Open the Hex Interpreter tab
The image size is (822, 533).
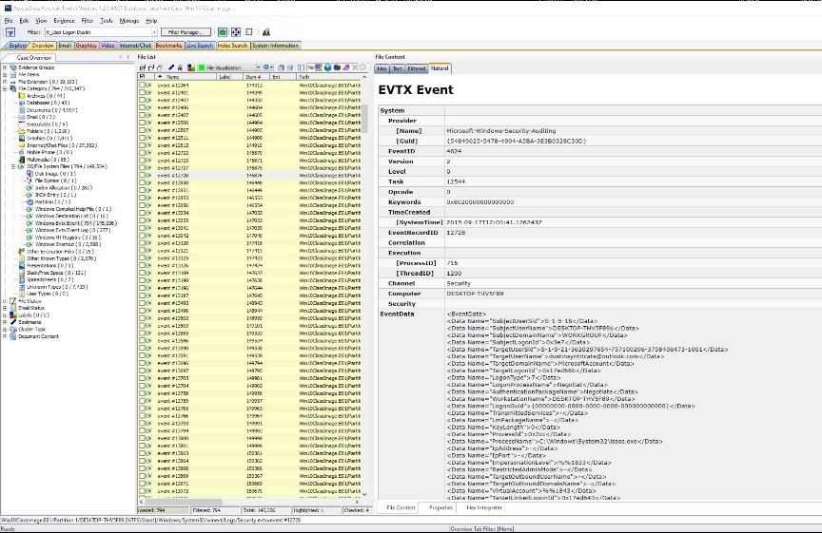coord(484,508)
